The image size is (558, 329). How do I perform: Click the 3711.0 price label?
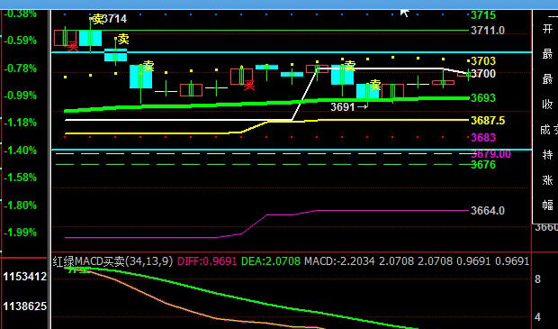tap(488, 31)
